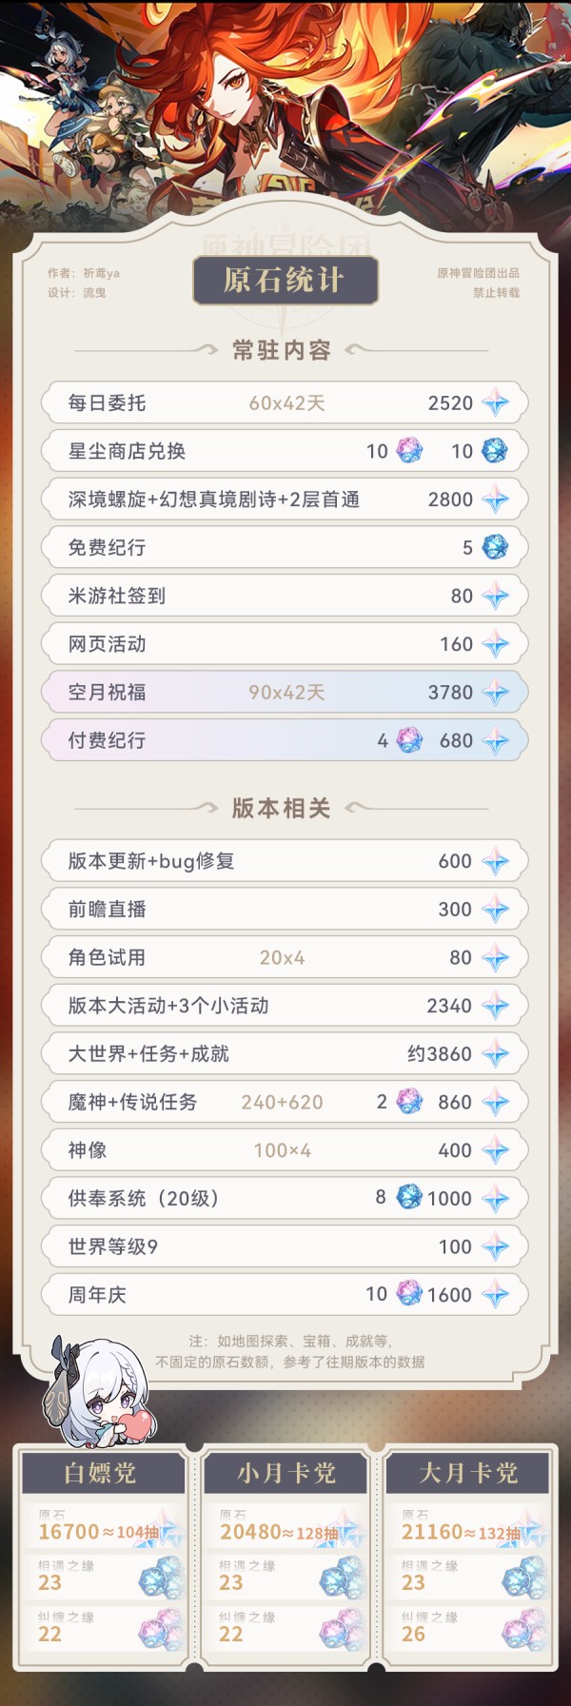The image size is (571, 1706).
Task: Click the pink fate icon in 魔神+传说任务 row
Action: pos(409,1102)
